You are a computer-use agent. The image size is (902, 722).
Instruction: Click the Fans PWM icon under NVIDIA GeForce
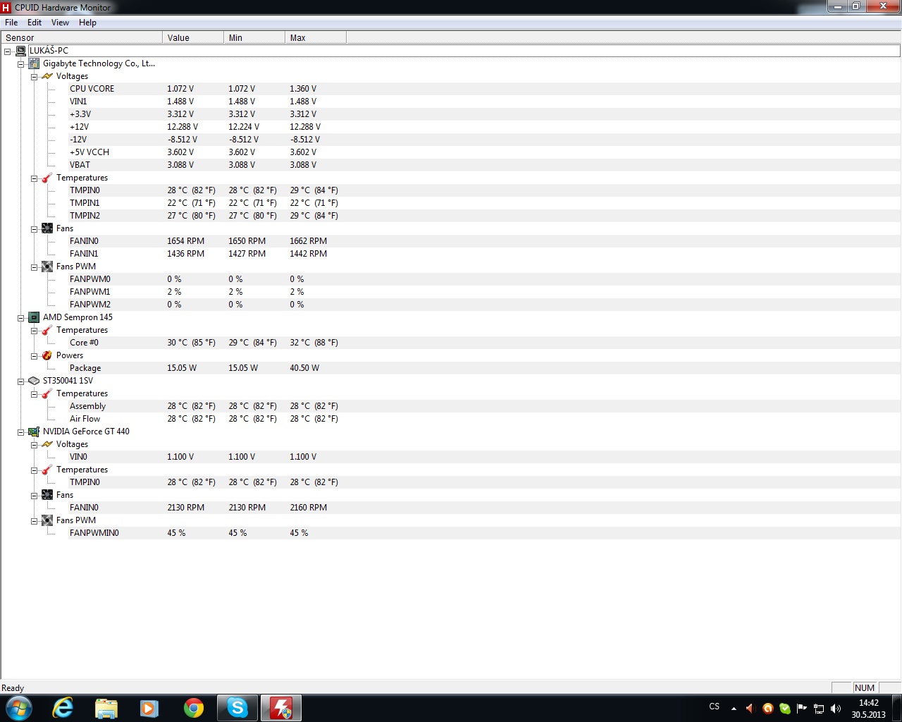point(47,520)
